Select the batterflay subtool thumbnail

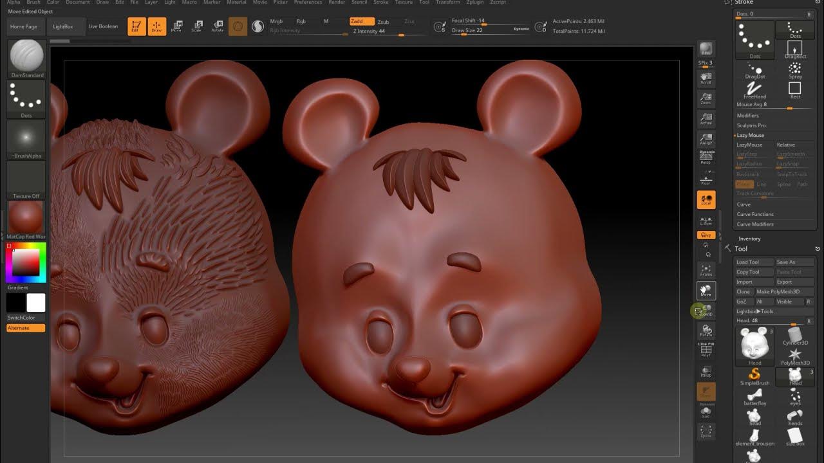(x=755, y=396)
